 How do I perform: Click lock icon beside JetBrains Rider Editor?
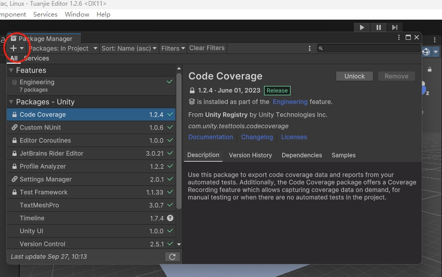15,153
